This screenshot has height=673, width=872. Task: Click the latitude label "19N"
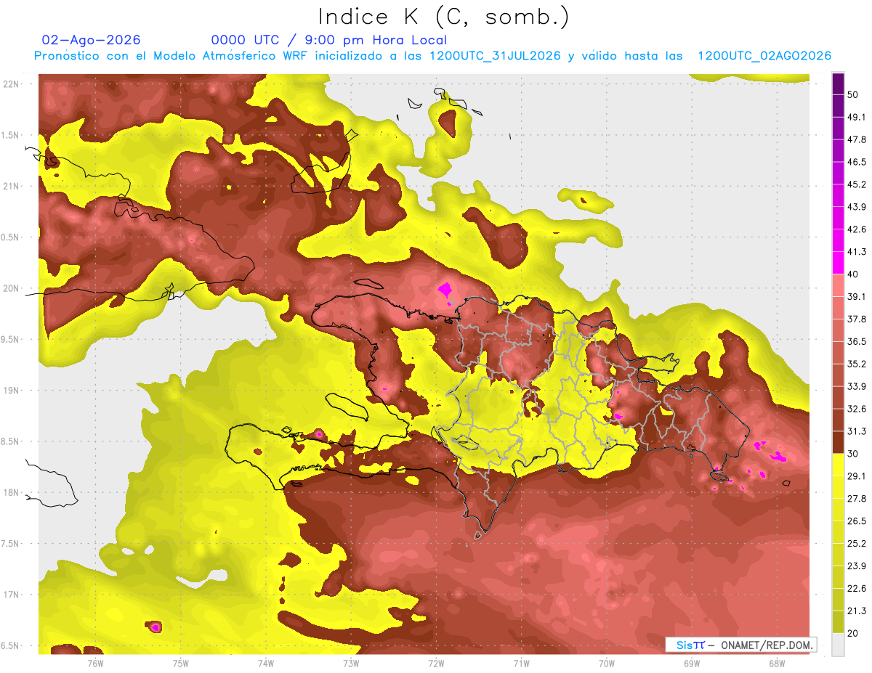11,391
